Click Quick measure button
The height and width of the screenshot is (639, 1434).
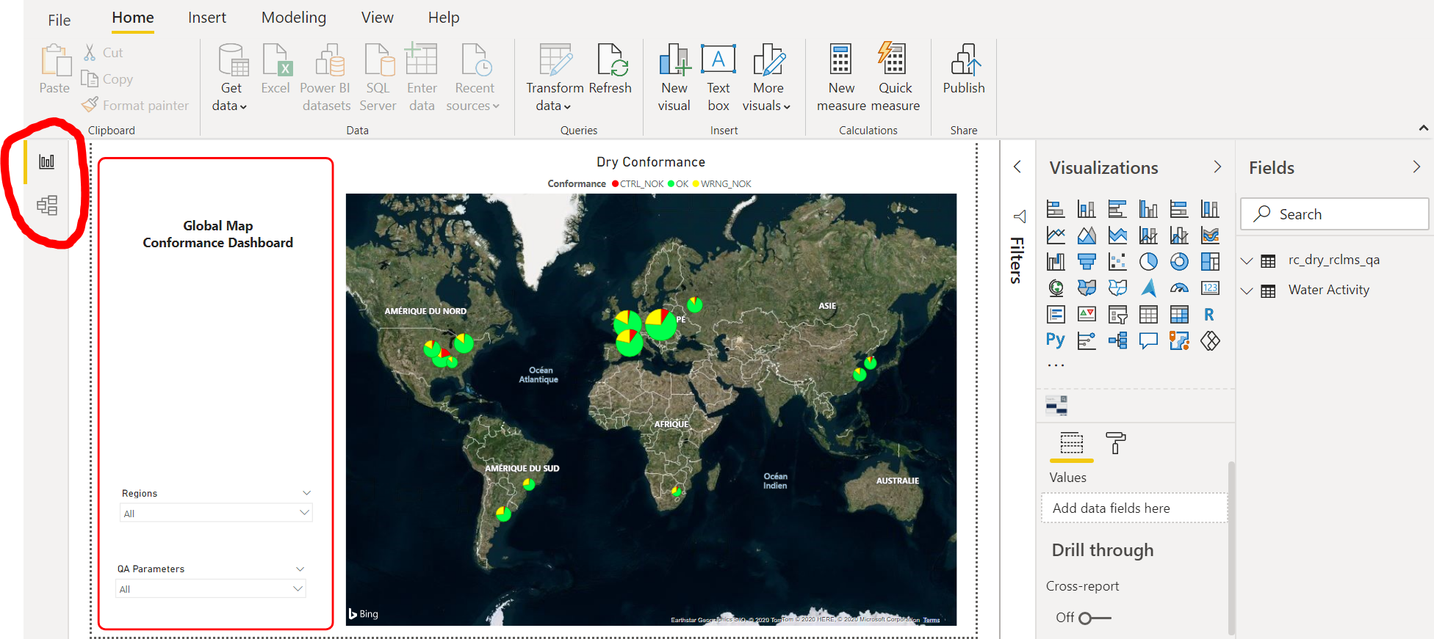(896, 77)
